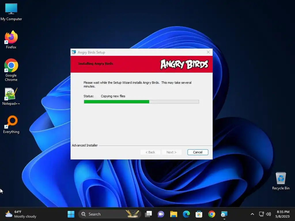The height and width of the screenshot is (221, 295).
Task: Click the 'Advanced Installer' label
Action: tap(85, 145)
